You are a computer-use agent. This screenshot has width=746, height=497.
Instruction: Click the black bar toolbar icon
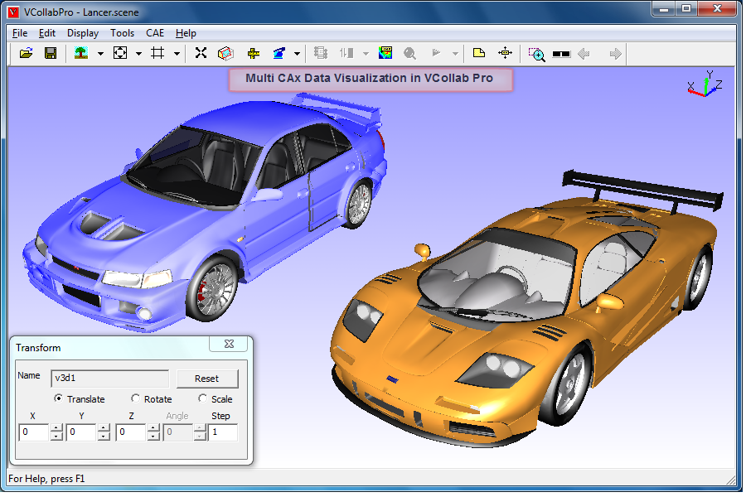(561, 54)
